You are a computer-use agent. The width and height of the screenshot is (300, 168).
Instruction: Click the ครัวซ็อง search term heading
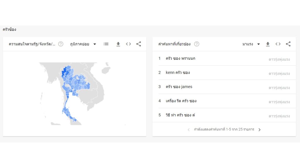click(9, 29)
